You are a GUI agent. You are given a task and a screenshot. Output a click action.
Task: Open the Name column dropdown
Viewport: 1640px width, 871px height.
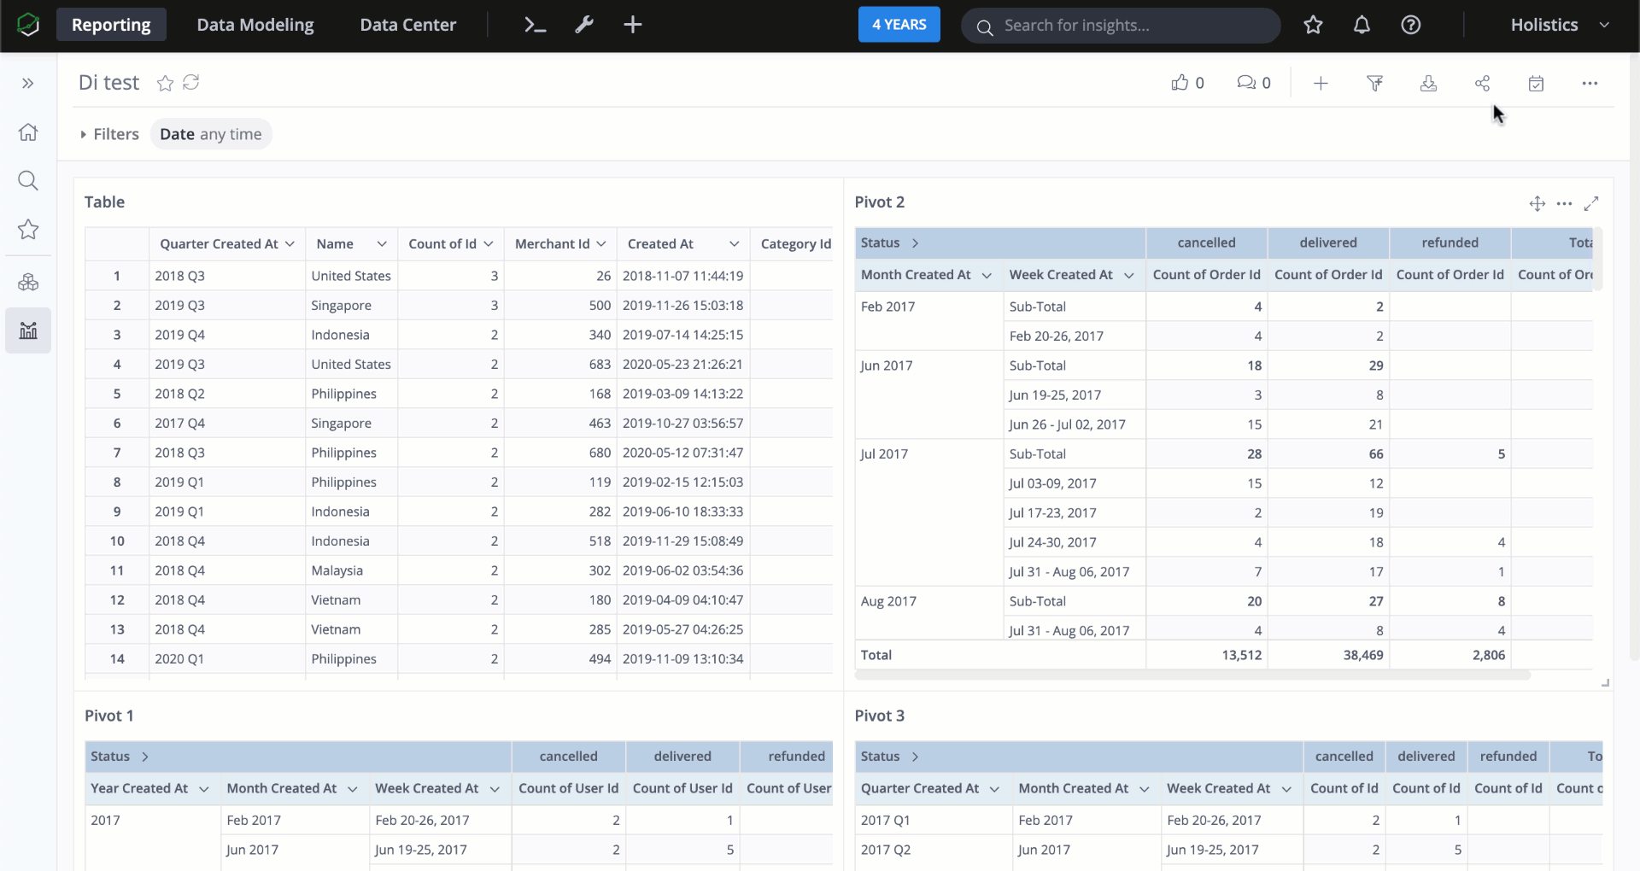[382, 244]
